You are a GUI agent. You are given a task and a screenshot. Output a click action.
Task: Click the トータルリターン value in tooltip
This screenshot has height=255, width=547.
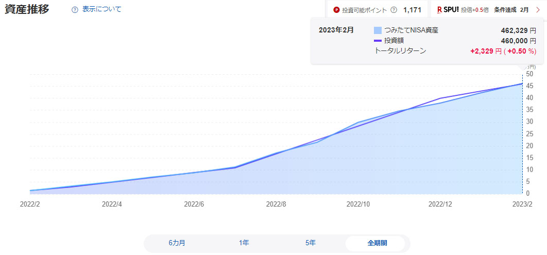pos(503,51)
